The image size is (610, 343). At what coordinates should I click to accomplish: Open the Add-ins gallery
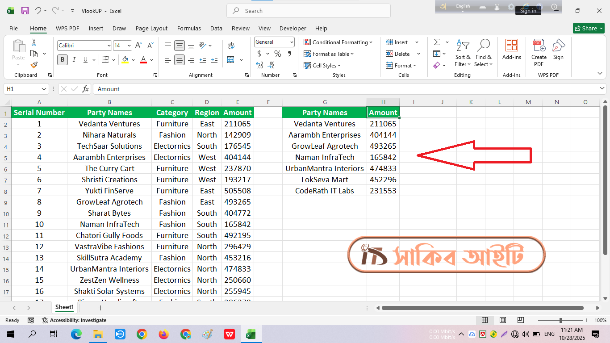511,49
